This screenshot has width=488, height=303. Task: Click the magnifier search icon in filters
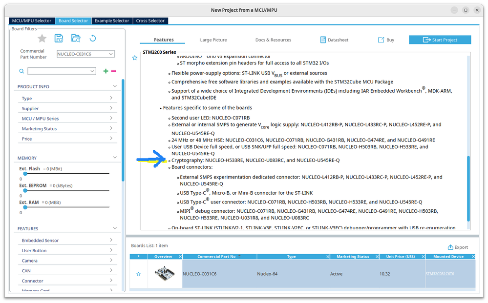[21, 71]
